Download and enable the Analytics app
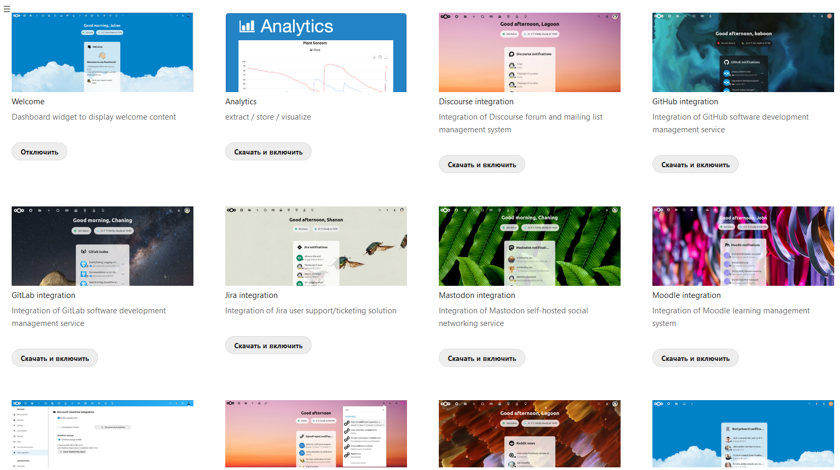Screen dimensions: 840x470 pyautogui.click(x=268, y=152)
